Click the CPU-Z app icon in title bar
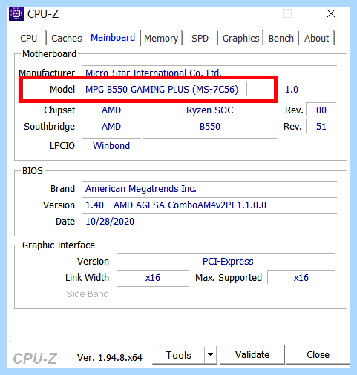The image size is (357, 375). (16, 14)
